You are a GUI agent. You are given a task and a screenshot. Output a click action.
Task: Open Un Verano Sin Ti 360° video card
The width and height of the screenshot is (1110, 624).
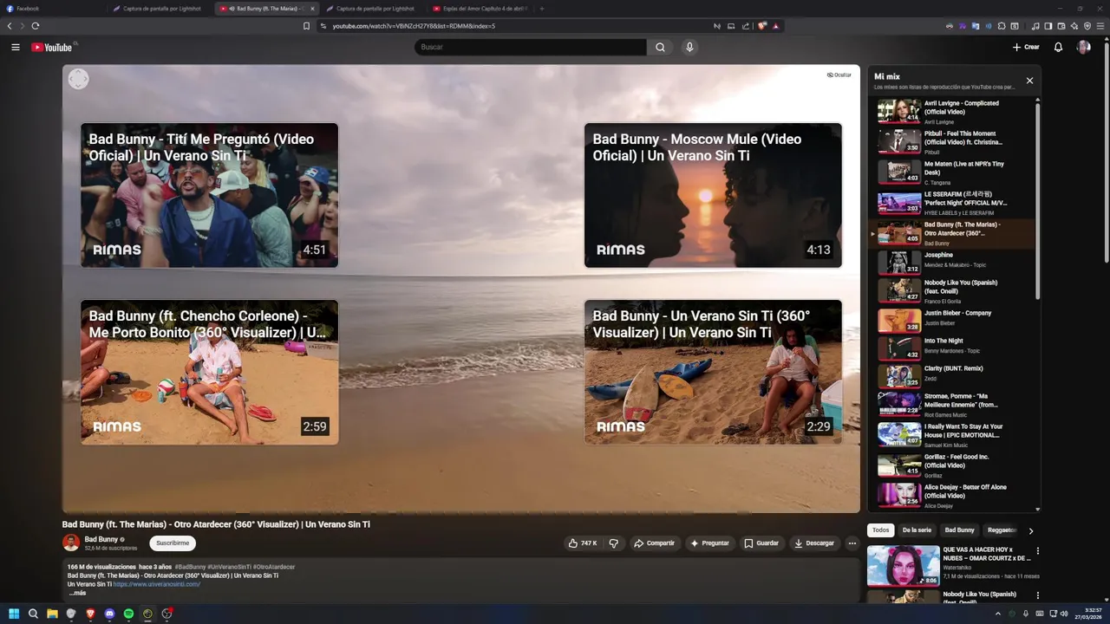pyautogui.click(x=713, y=372)
